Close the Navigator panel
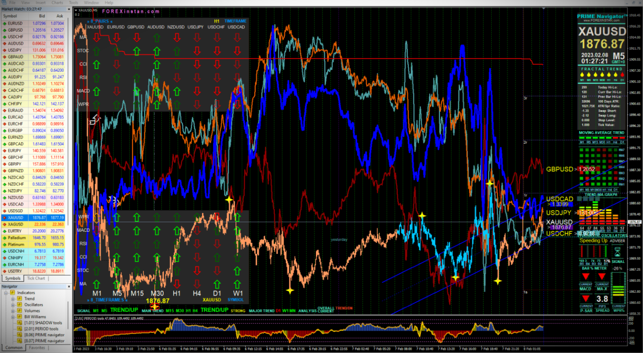 pyautogui.click(x=68, y=286)
